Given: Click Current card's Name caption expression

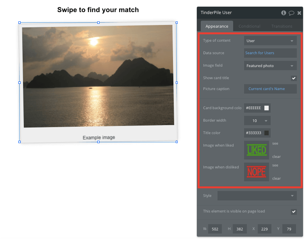Looking at the screenshot, I should (x=266, y=89).
